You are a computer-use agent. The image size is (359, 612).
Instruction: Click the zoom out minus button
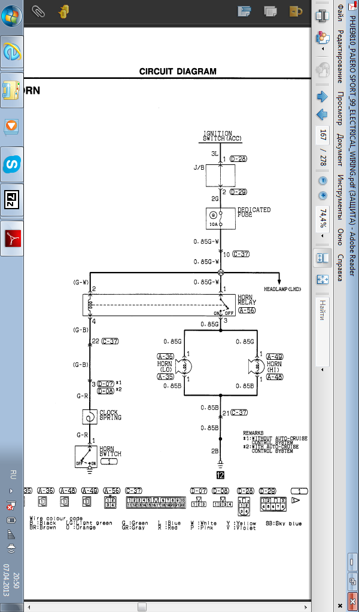click(323, 180)
